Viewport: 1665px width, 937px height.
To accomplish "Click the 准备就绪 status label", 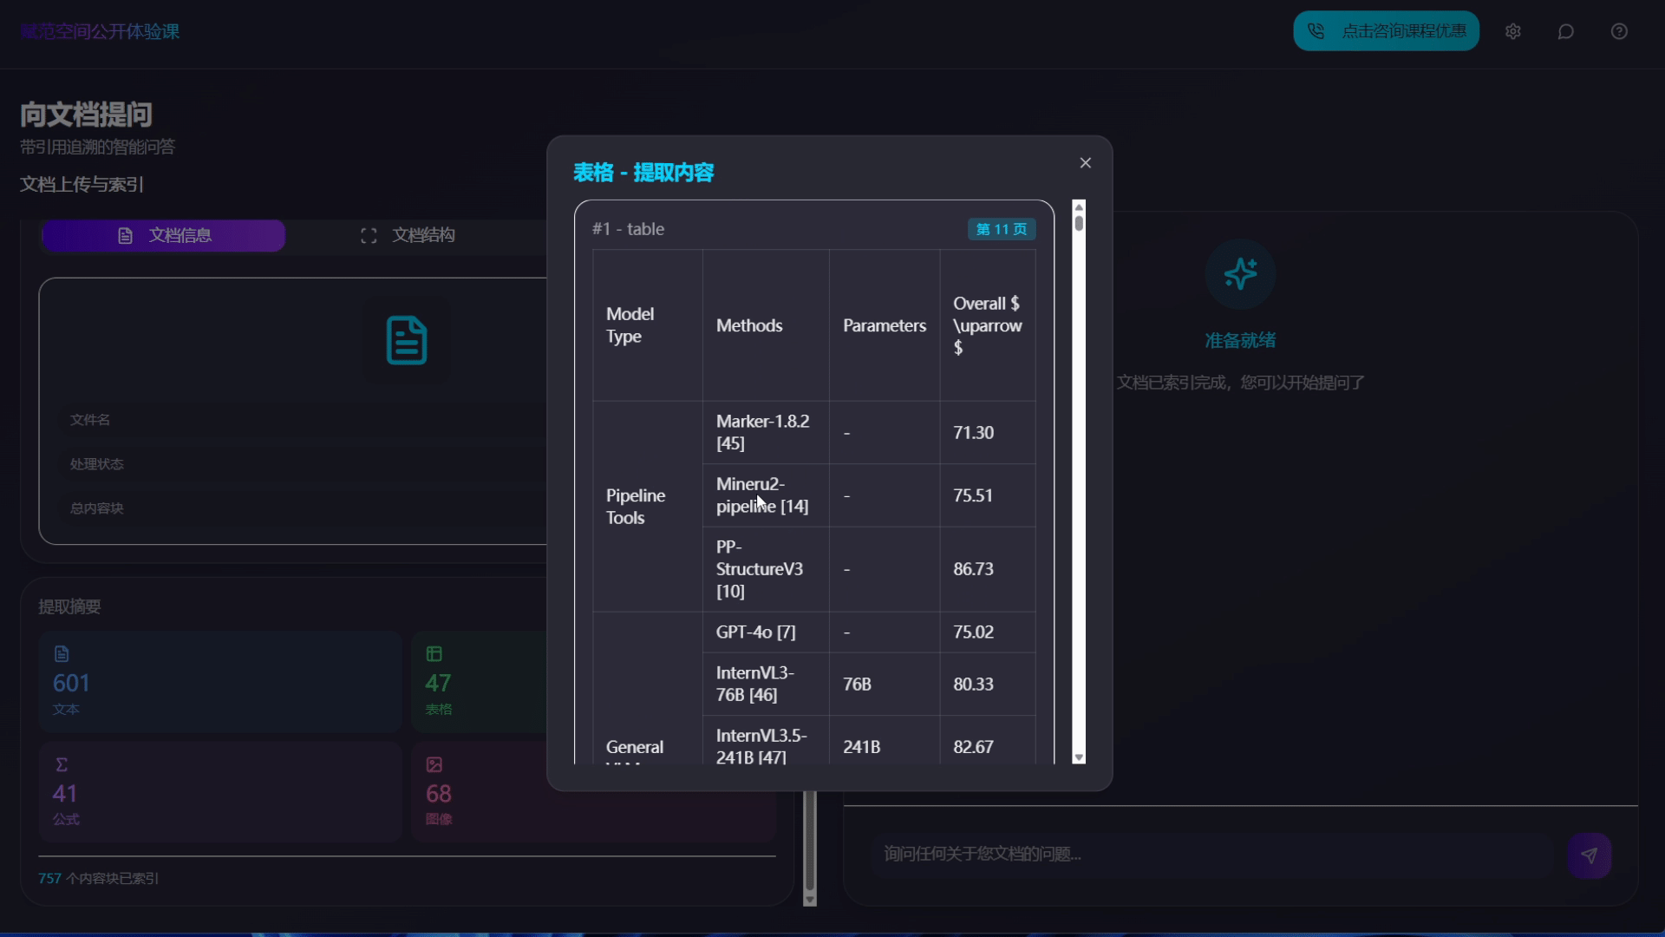I will pos(1240,340).
